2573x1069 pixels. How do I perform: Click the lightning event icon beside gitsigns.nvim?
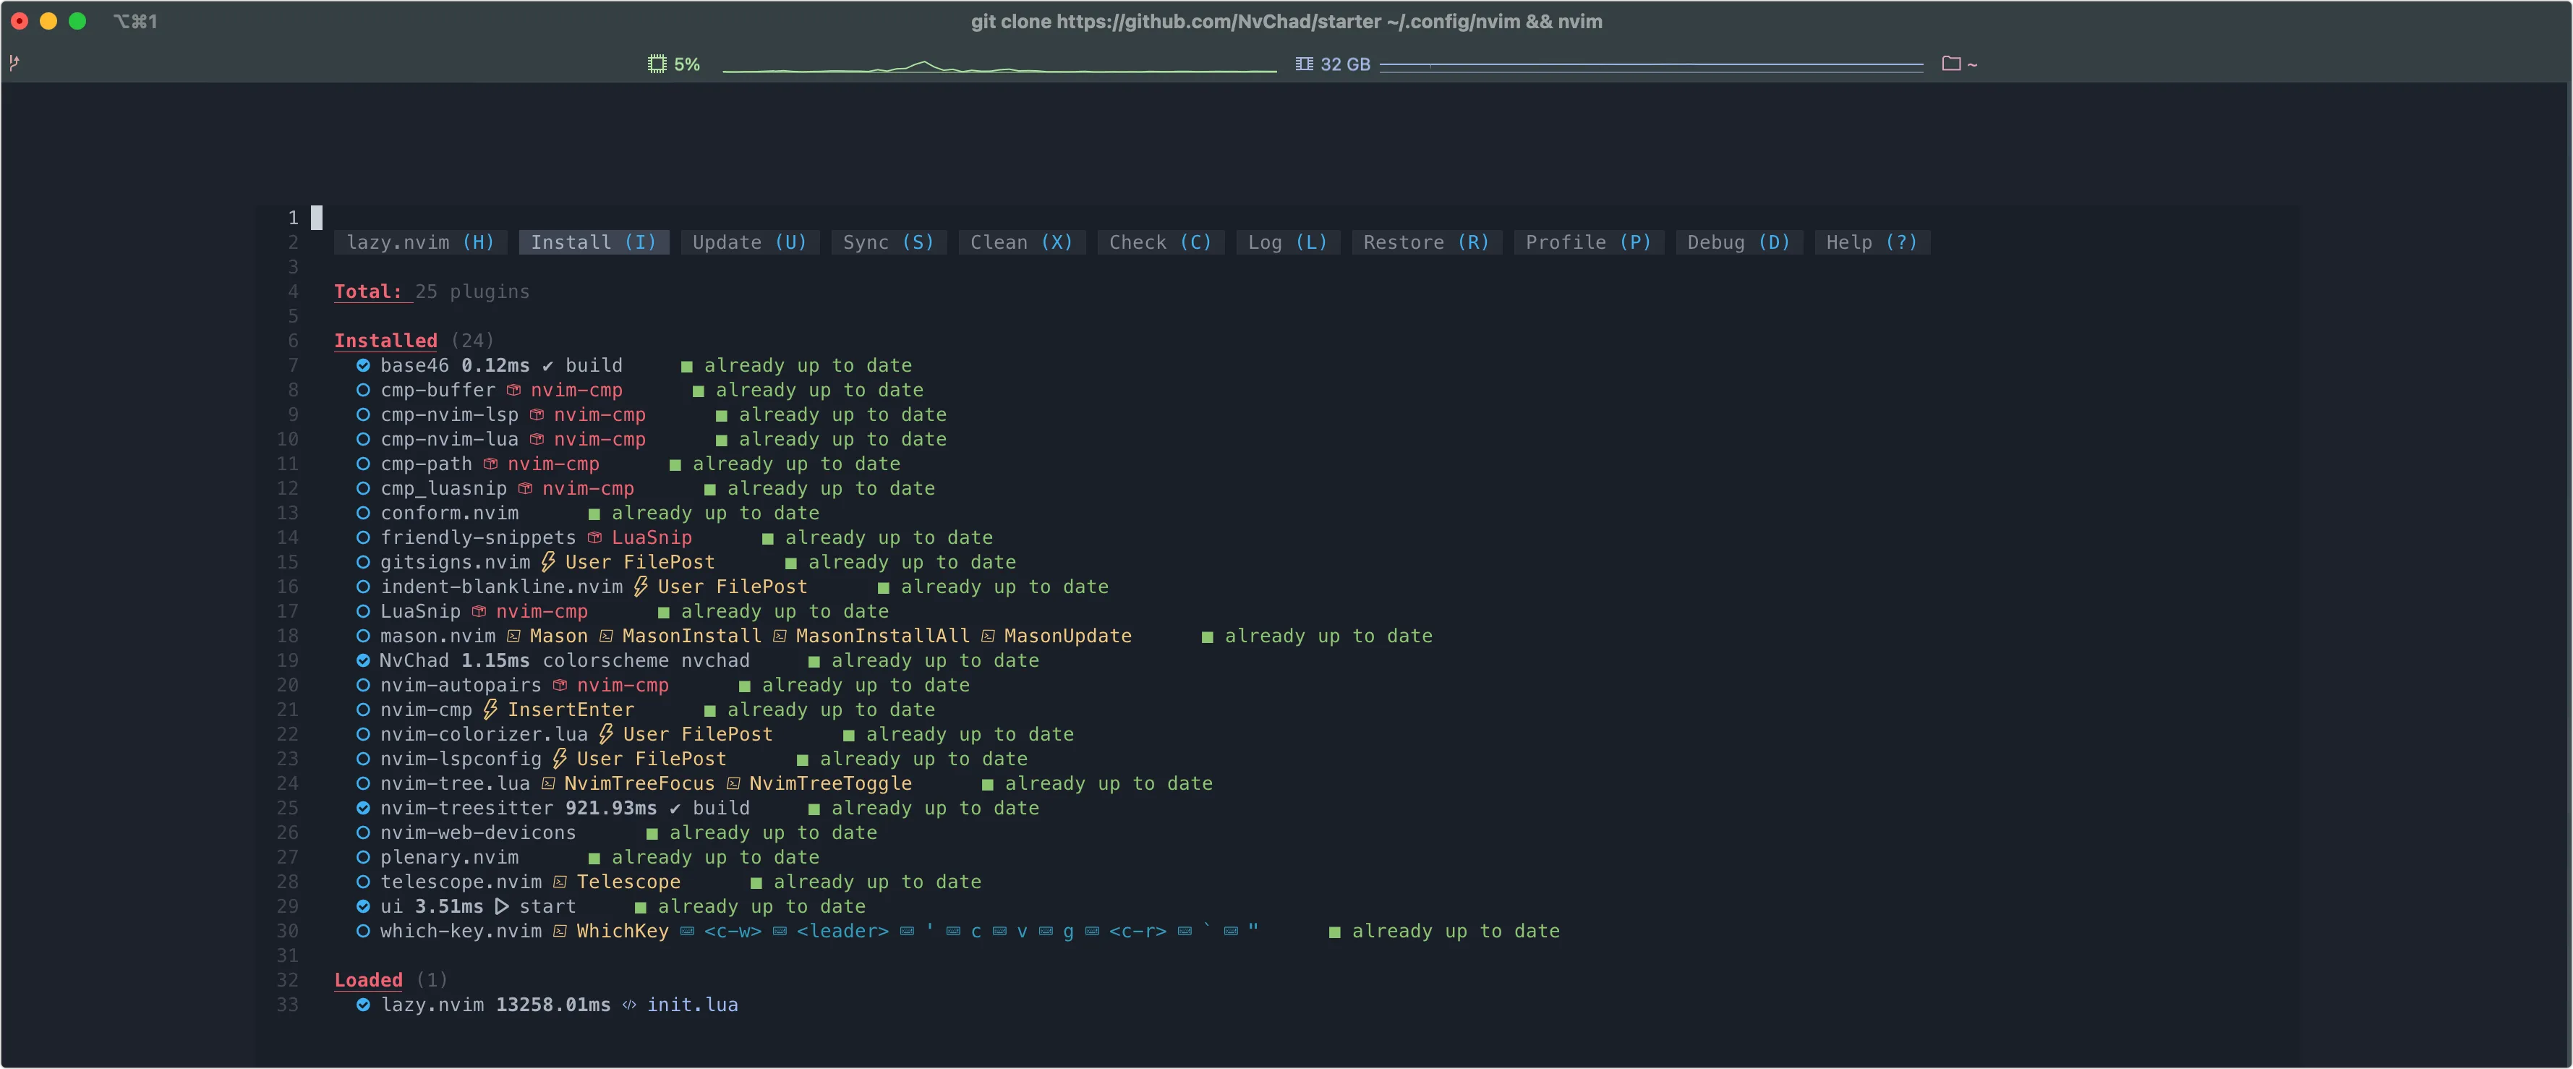pyautogui.click(x=548, y=563)
